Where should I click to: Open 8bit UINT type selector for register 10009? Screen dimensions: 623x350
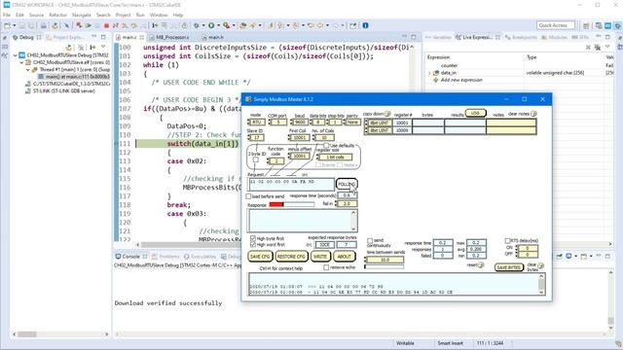(x=379, y=130)
